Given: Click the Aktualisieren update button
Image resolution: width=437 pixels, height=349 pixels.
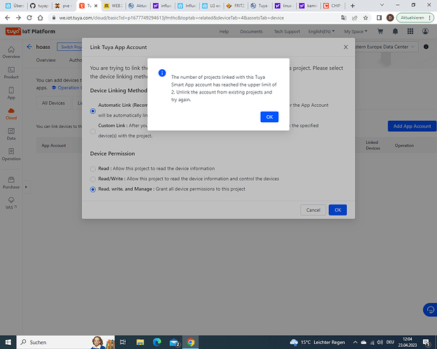Looking at the screenshot, I should (x=415, y=18).
